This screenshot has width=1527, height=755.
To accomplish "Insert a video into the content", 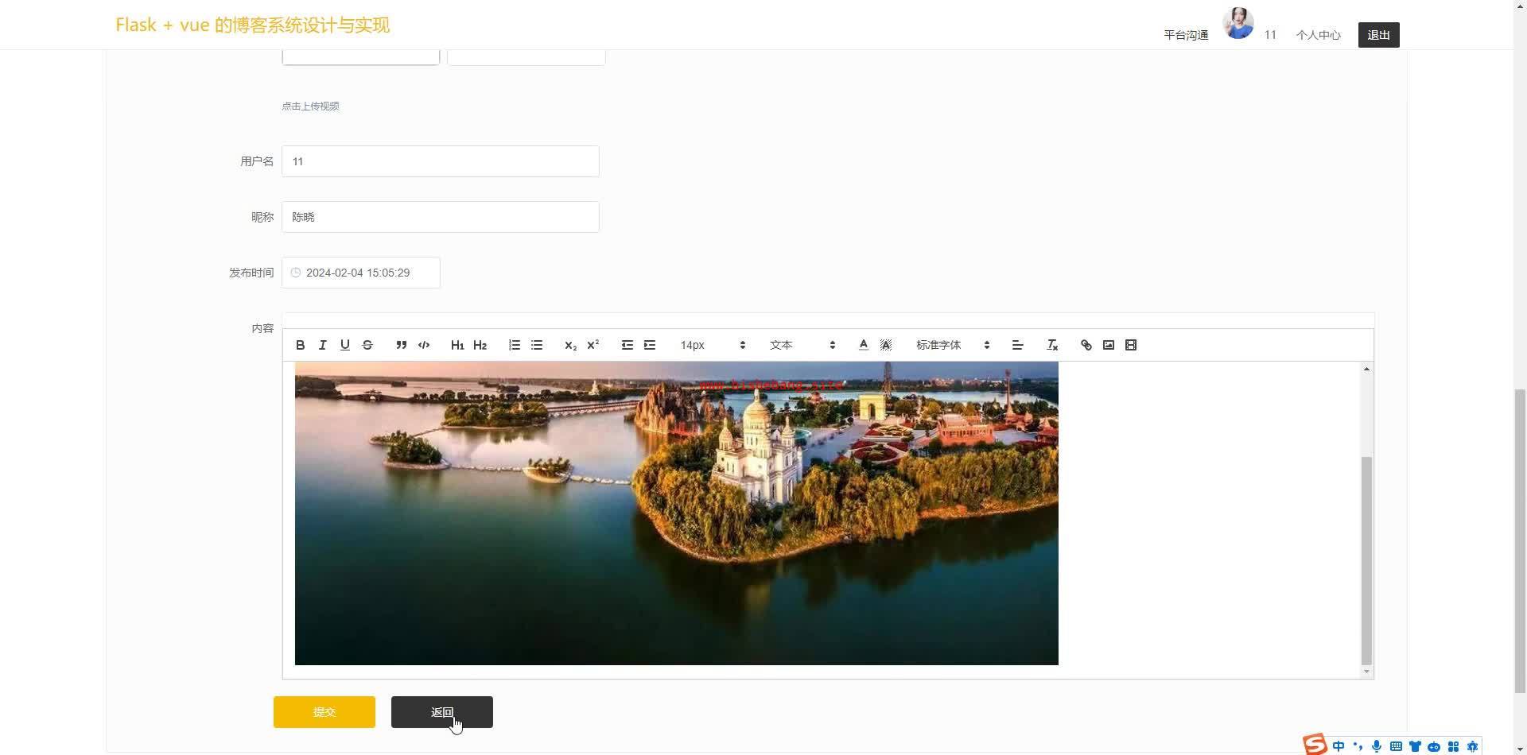I will pyautogui.click(x=1131, y=345).
